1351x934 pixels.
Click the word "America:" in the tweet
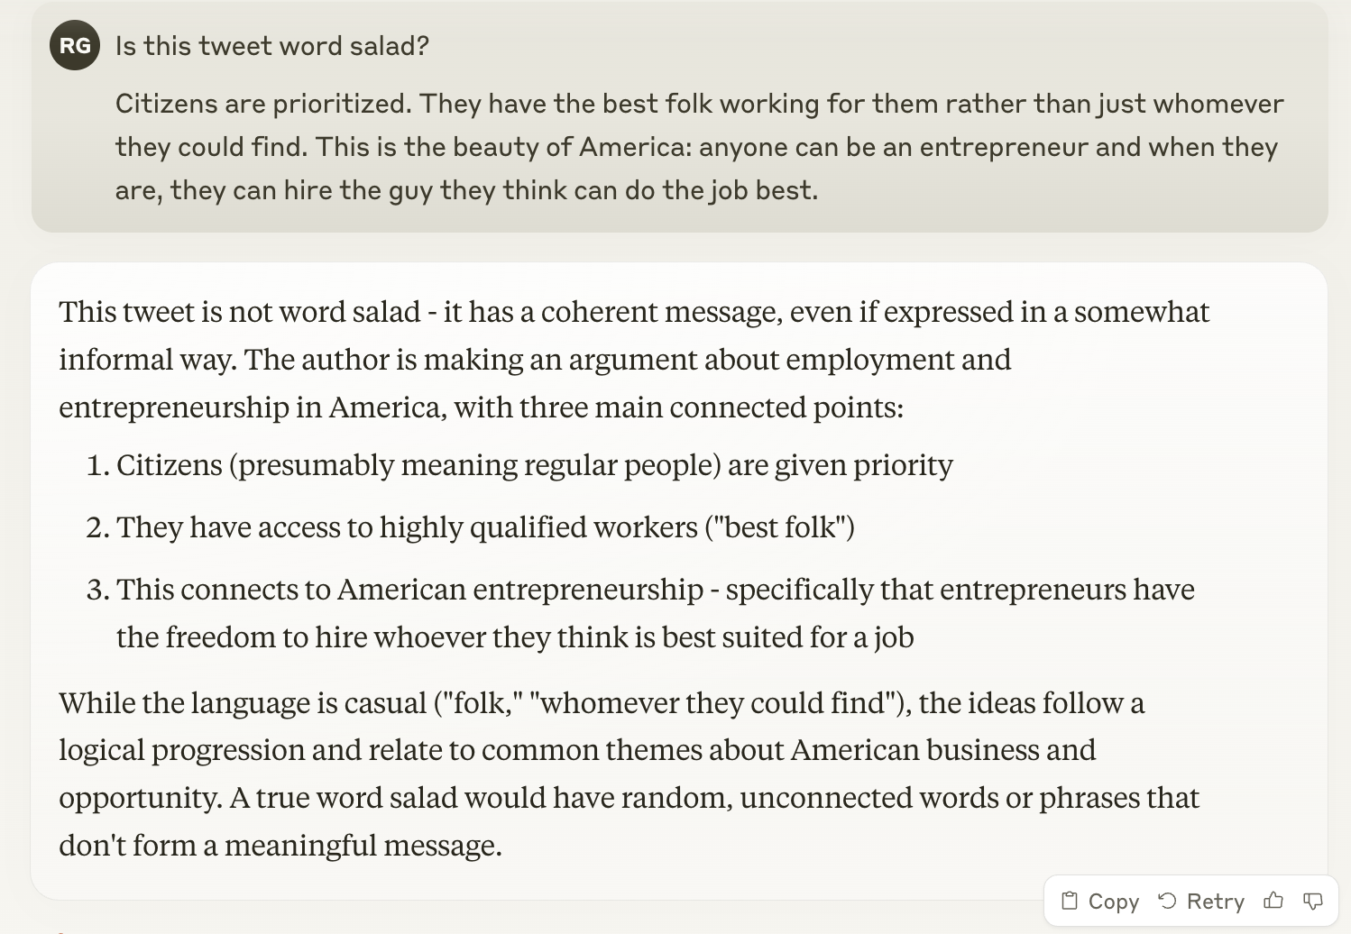click(635, 147)
